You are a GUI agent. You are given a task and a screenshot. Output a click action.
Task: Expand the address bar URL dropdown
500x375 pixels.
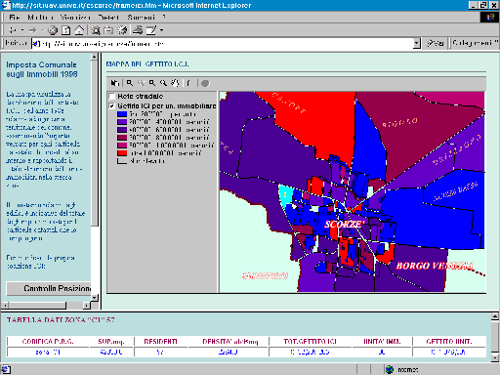click(417, 43)
